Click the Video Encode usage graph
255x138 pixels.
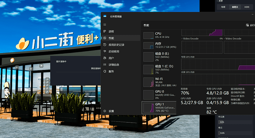pyautogui.click(x=202, y=47)
